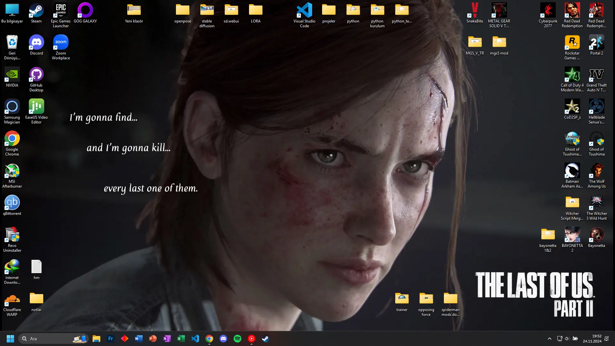Image resolution: width=615 pixels, height=346 pixels.
Task: Select the Internet Download Manager icon
Action: [12, 272]
